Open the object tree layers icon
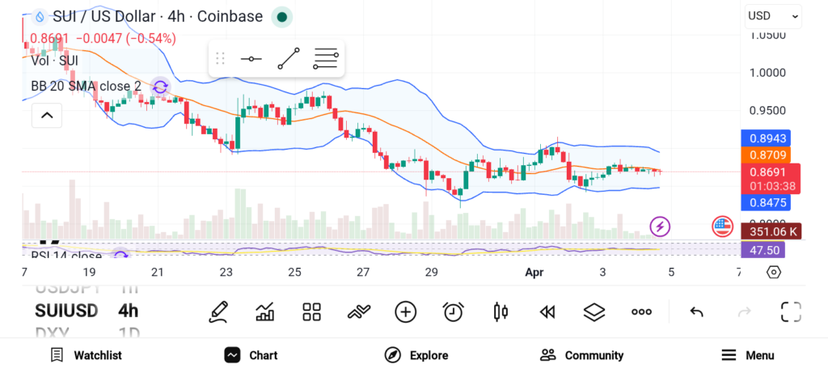Viewport: 828px width, 373px height. coord(594,312)
